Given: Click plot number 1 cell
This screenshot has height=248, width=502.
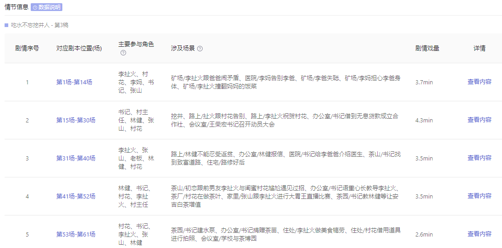Looking at the screenshot, I should pos(27,82).
